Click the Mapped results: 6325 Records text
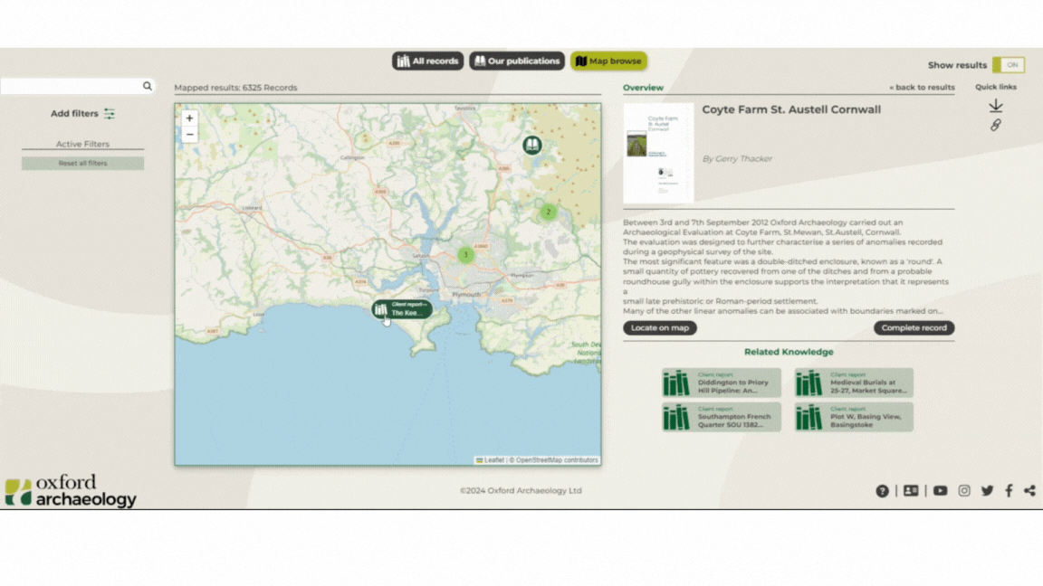The width and height of the screenshot is (1043, 586). pos(235,88)
